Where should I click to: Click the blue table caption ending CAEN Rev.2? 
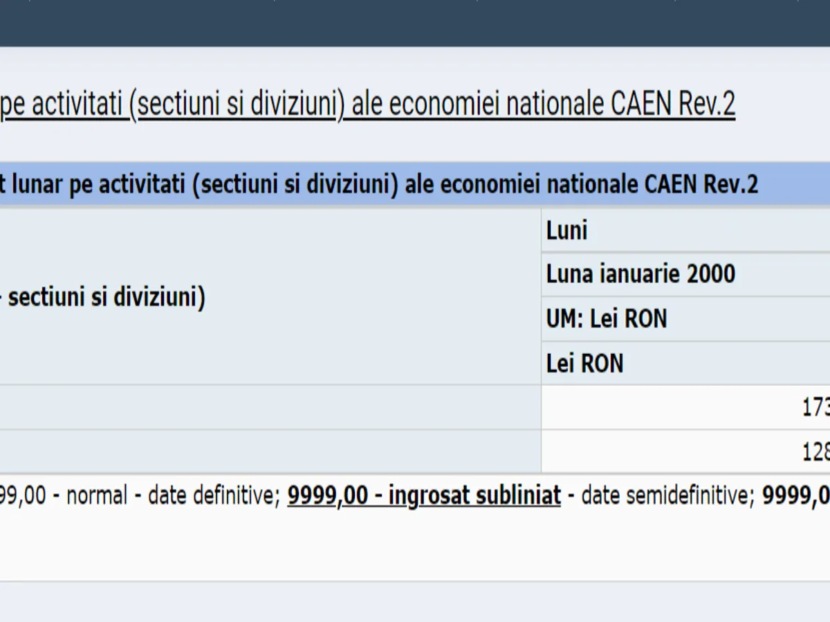(379, 185)
